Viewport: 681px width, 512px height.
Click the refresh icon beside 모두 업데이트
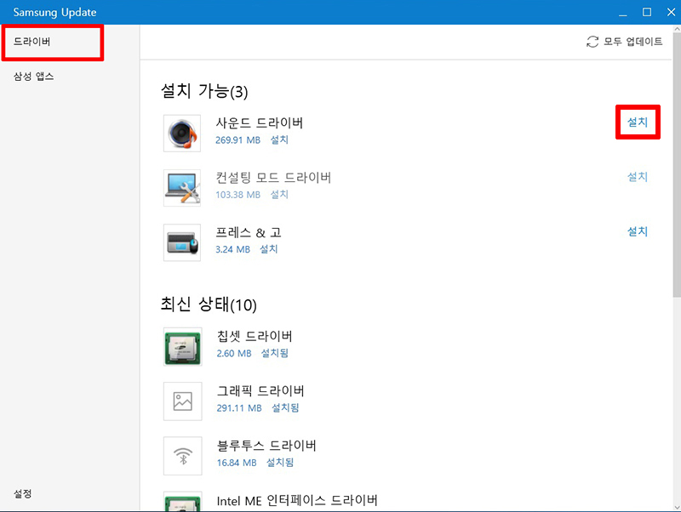point(592,42)
